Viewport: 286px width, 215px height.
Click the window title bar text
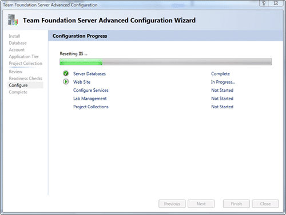50,5
